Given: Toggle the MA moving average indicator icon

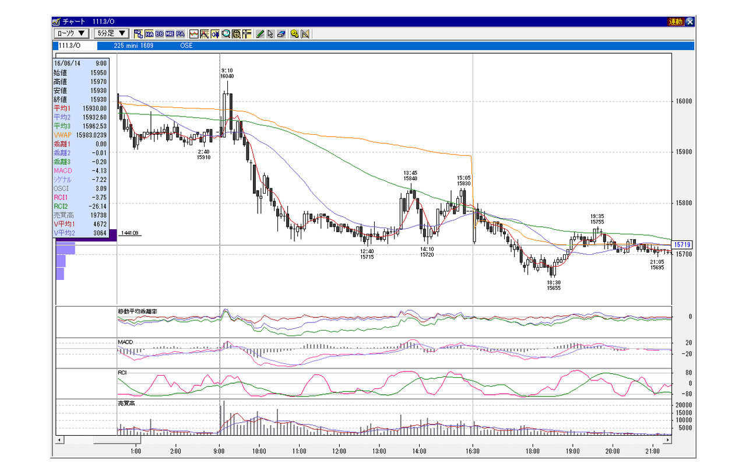Looking at the screenshot, I should (x=149, y=33).
